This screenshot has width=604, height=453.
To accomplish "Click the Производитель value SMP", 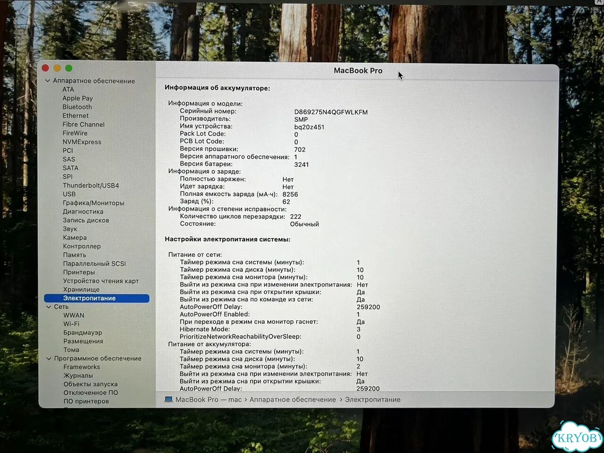I will click(301, 120).
